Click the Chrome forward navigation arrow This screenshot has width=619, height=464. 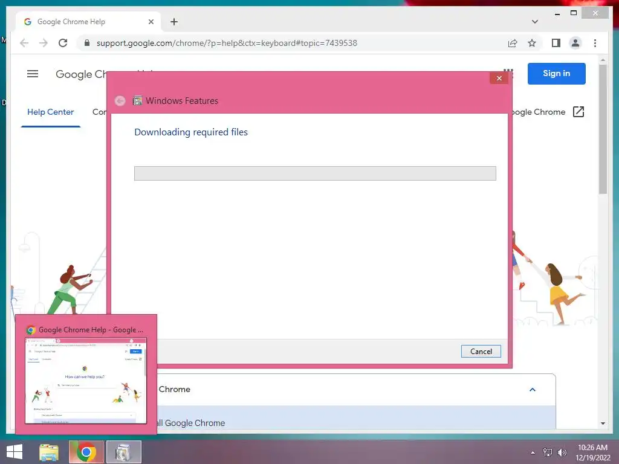pyautogui.click(x=44, y=43)
